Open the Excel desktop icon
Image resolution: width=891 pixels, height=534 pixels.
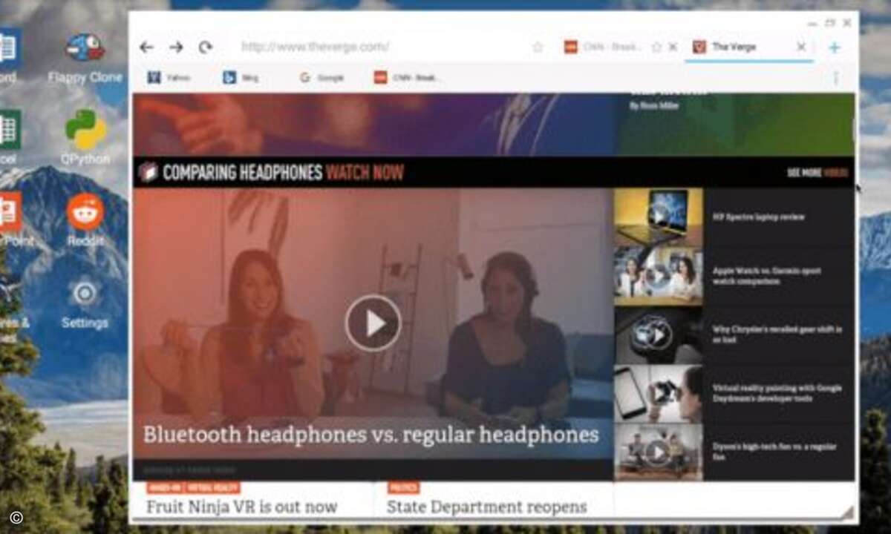[x=9, y=139]
